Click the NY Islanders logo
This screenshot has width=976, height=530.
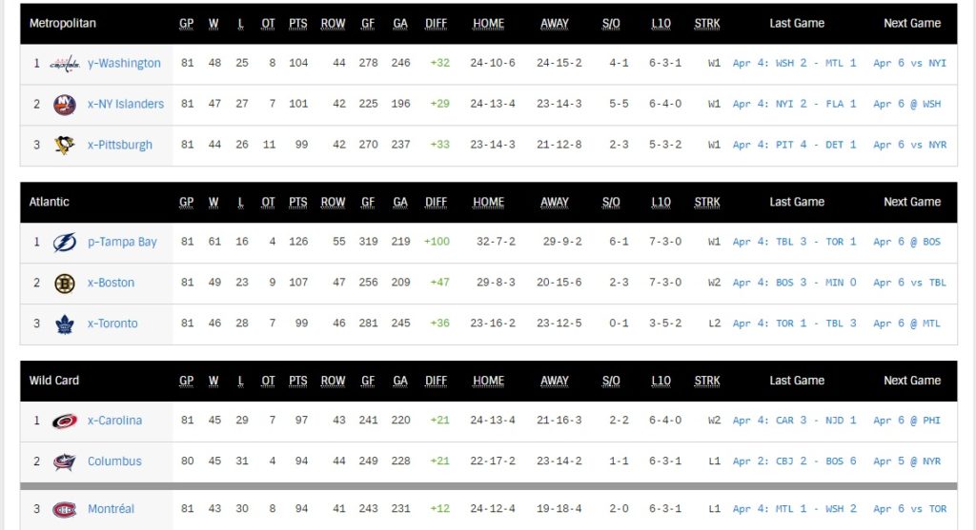coord(65,105)
